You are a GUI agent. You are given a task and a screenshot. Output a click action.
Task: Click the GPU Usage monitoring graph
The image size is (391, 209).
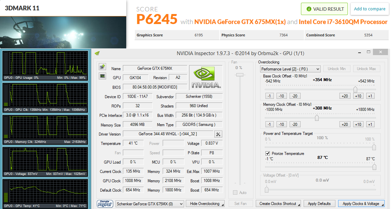[x=45, y=66]
